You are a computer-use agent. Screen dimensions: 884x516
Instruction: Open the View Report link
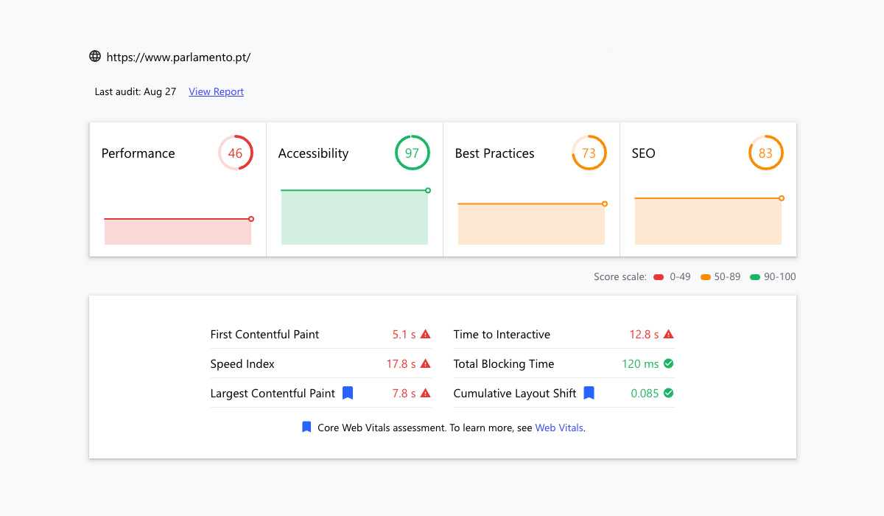[x=216, y=92]
